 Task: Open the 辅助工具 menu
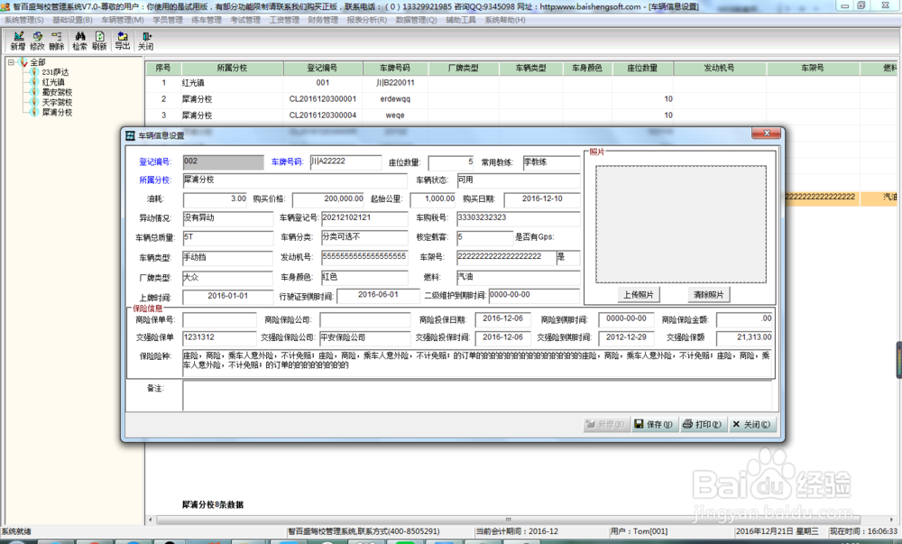(x=461, y=20)
